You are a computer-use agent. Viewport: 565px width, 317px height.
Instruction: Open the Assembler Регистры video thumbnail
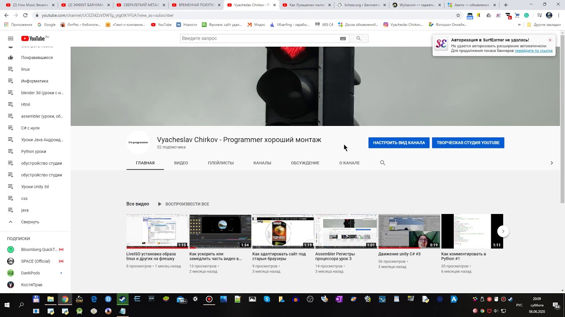click(346, 231)
